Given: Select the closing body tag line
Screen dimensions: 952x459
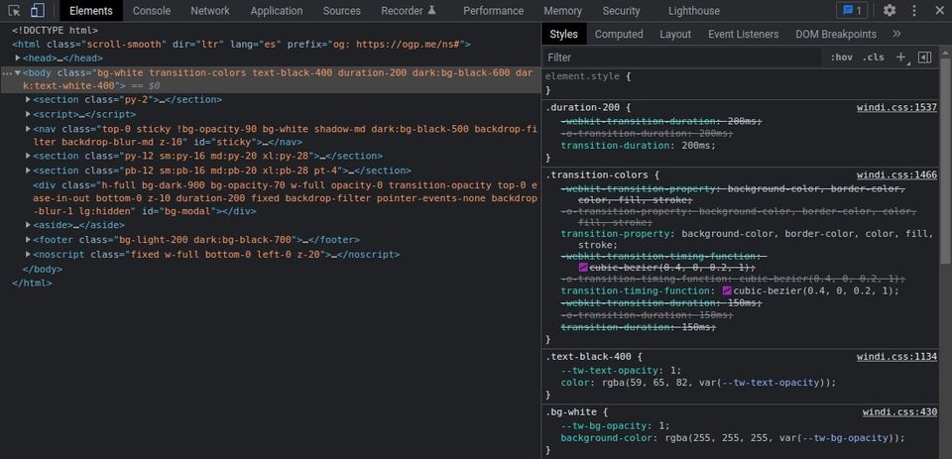Looking at the screenshot, I should [43, 269].
